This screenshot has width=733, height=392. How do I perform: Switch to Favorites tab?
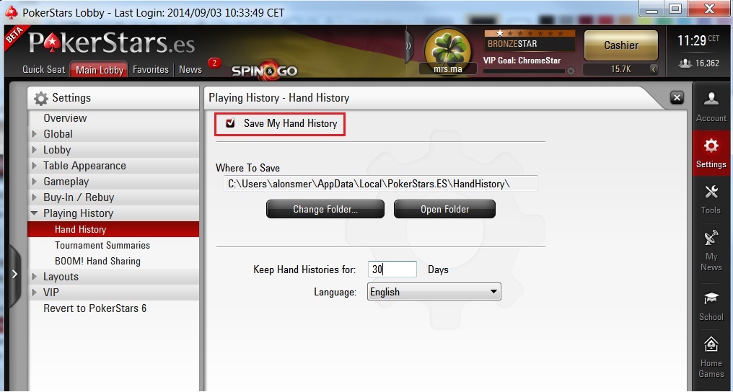tap(151, 69)
